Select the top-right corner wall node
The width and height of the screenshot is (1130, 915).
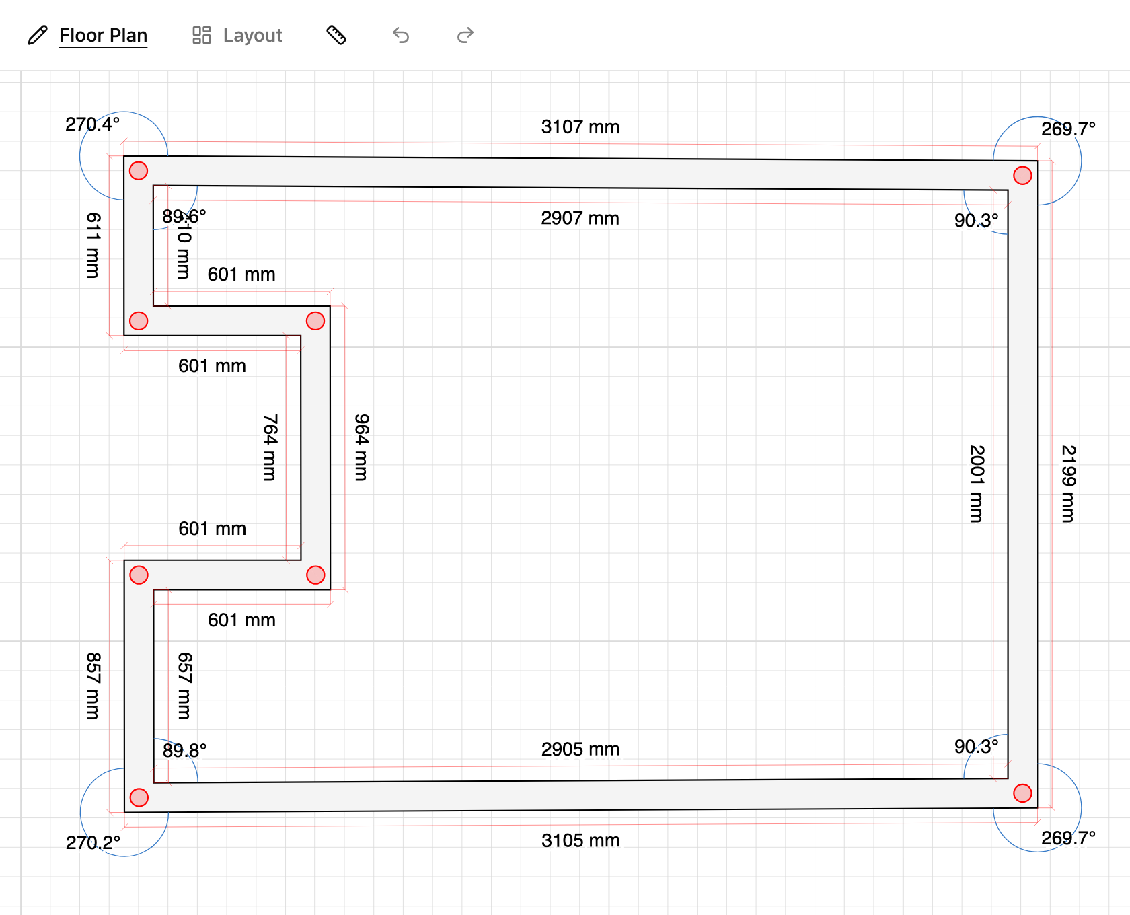point(1022,176)
